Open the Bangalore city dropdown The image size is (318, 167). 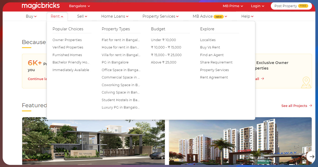[79, 6]
